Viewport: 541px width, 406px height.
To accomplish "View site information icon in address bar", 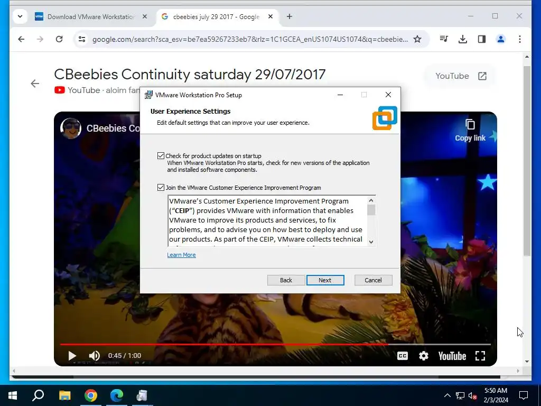I will [82, 39].
